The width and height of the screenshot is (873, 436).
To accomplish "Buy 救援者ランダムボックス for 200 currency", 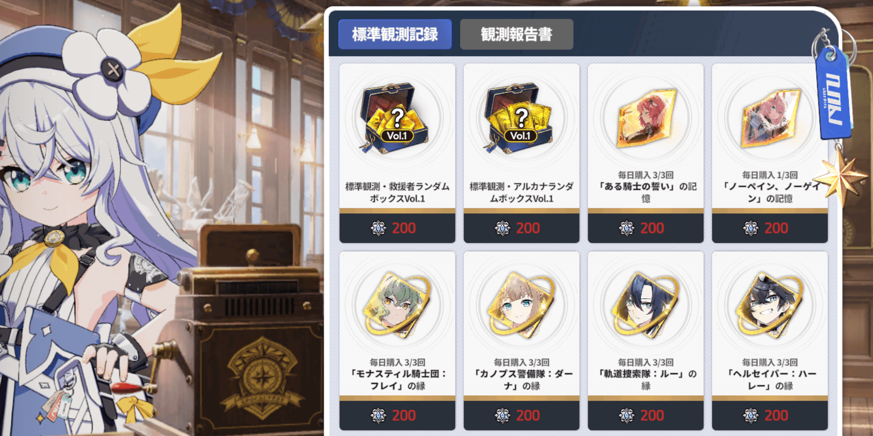I will (x=397, y=228).
